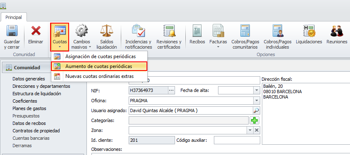The image size is (350, 155).
Task: Open Cambios masivos gear icon
Action: coord(82,31)
